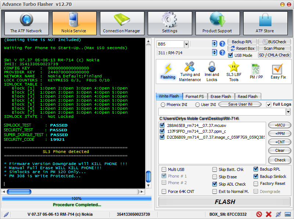This screenshot has width=294, height=219.
Task: Open the ATF Store
Action: [x=265, y=23]
